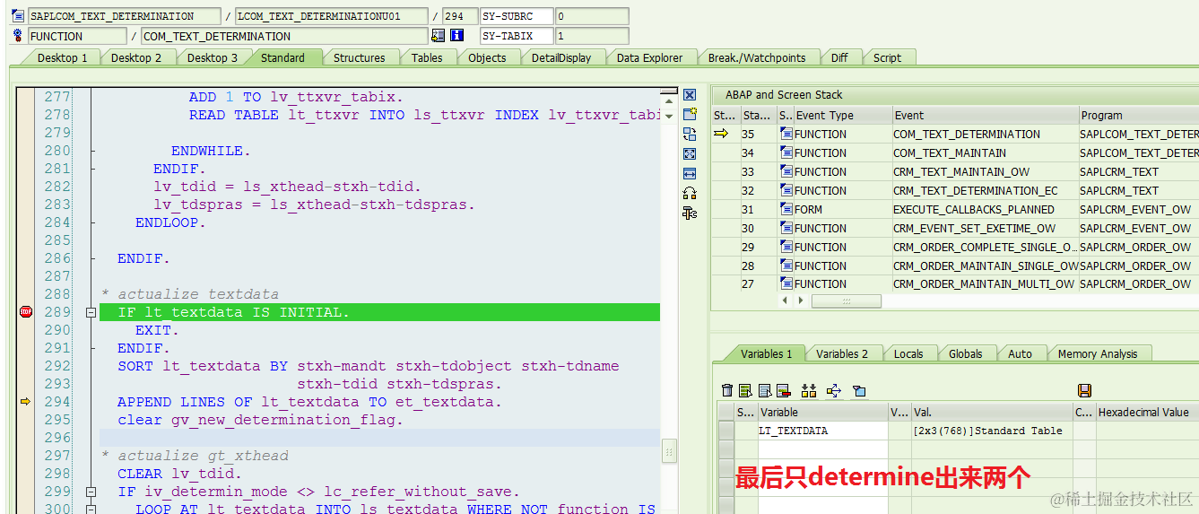Select the Standard tab
This screenshot has width=1199, height=514.
click(x=282, y=57)
